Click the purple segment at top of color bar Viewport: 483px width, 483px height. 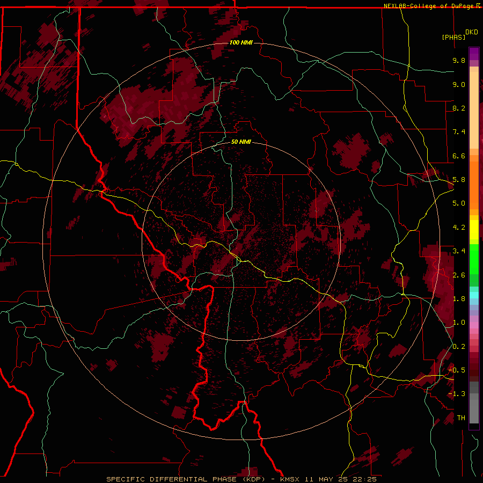(x=474, y=54)
